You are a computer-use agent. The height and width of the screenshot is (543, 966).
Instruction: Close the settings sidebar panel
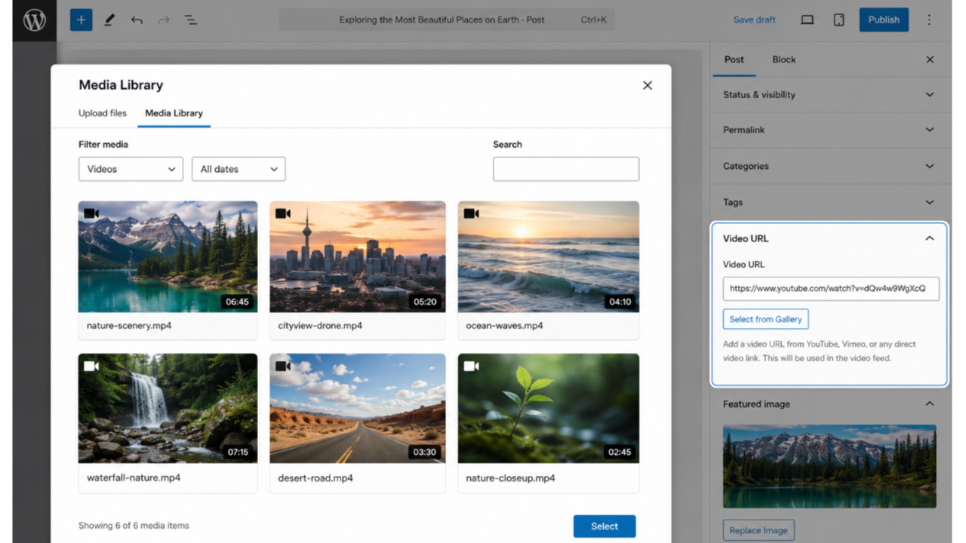pyautogui.click(x=930, y=60)
